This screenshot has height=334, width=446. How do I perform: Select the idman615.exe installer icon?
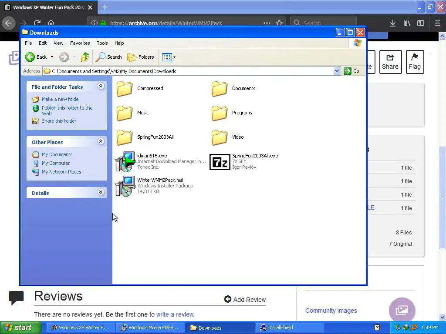click(125, 162)
